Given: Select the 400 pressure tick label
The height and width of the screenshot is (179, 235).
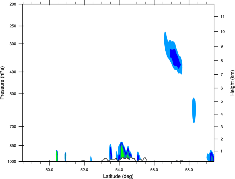Looking at the screenshot, I should coord(13,72).
